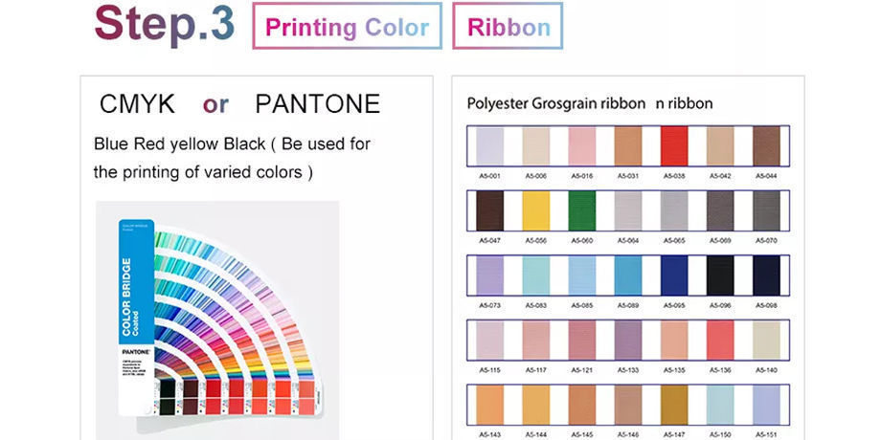Choose the gold-brown A5-147 swatch
881x440 pixels.
click(673, 405)
